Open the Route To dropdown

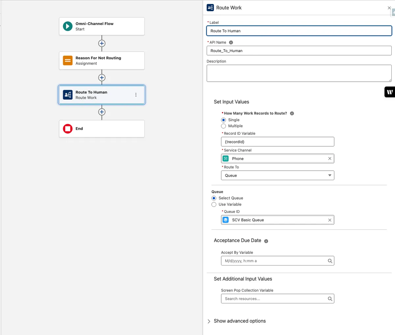(277, 175)
